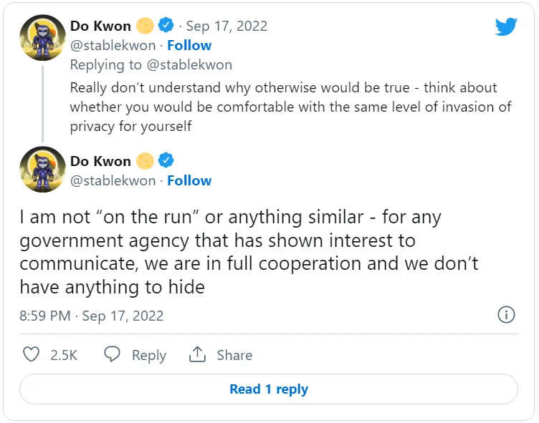Screen dimensions: 539x423
Task: Follow @stablekwon from the main tweet header
Action: (x=189, y=180)
